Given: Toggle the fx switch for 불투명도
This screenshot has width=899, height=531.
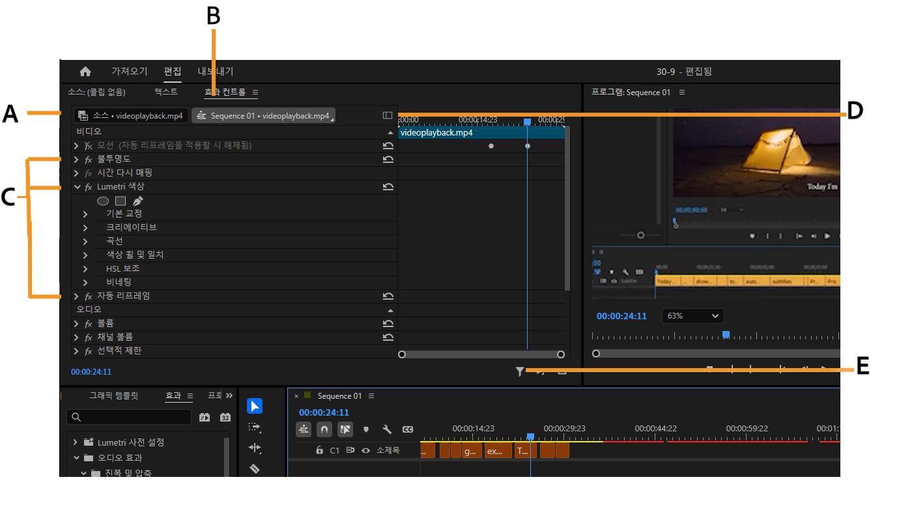Looking at the screenshot, I should (x=89, y=160).
